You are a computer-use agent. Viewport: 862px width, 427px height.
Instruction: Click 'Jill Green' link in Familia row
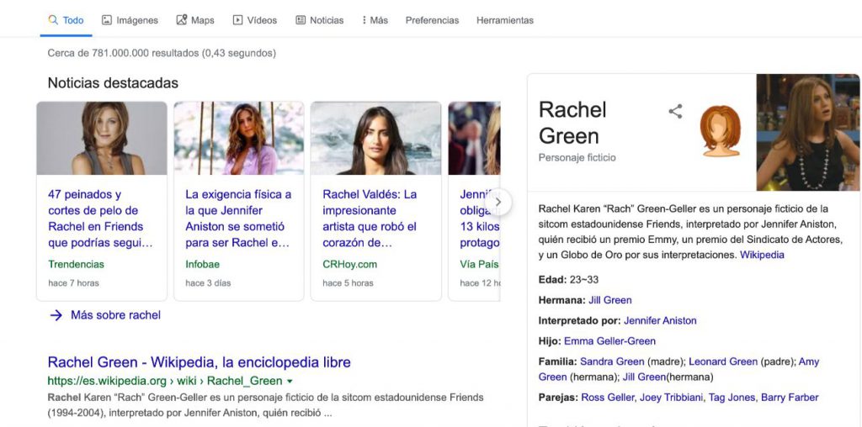point(644,377)
